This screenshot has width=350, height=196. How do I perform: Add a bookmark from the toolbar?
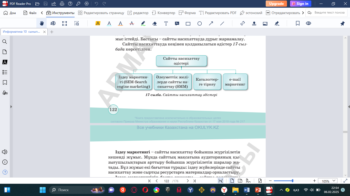[x=298, y=23]
